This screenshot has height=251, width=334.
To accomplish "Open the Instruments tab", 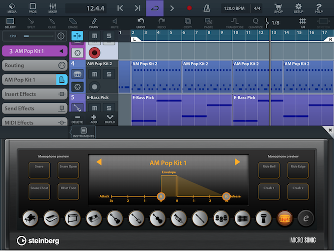I will point(83,132).
